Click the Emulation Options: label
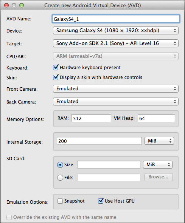 [27, 202]
